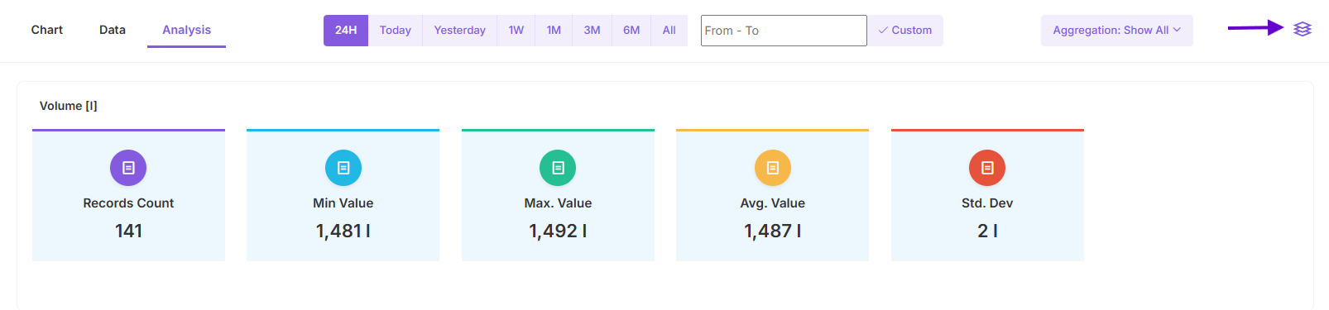Screen dimensions: 1329x310
Task: Choose the 1M range button
Action: [x=554, y=31]
